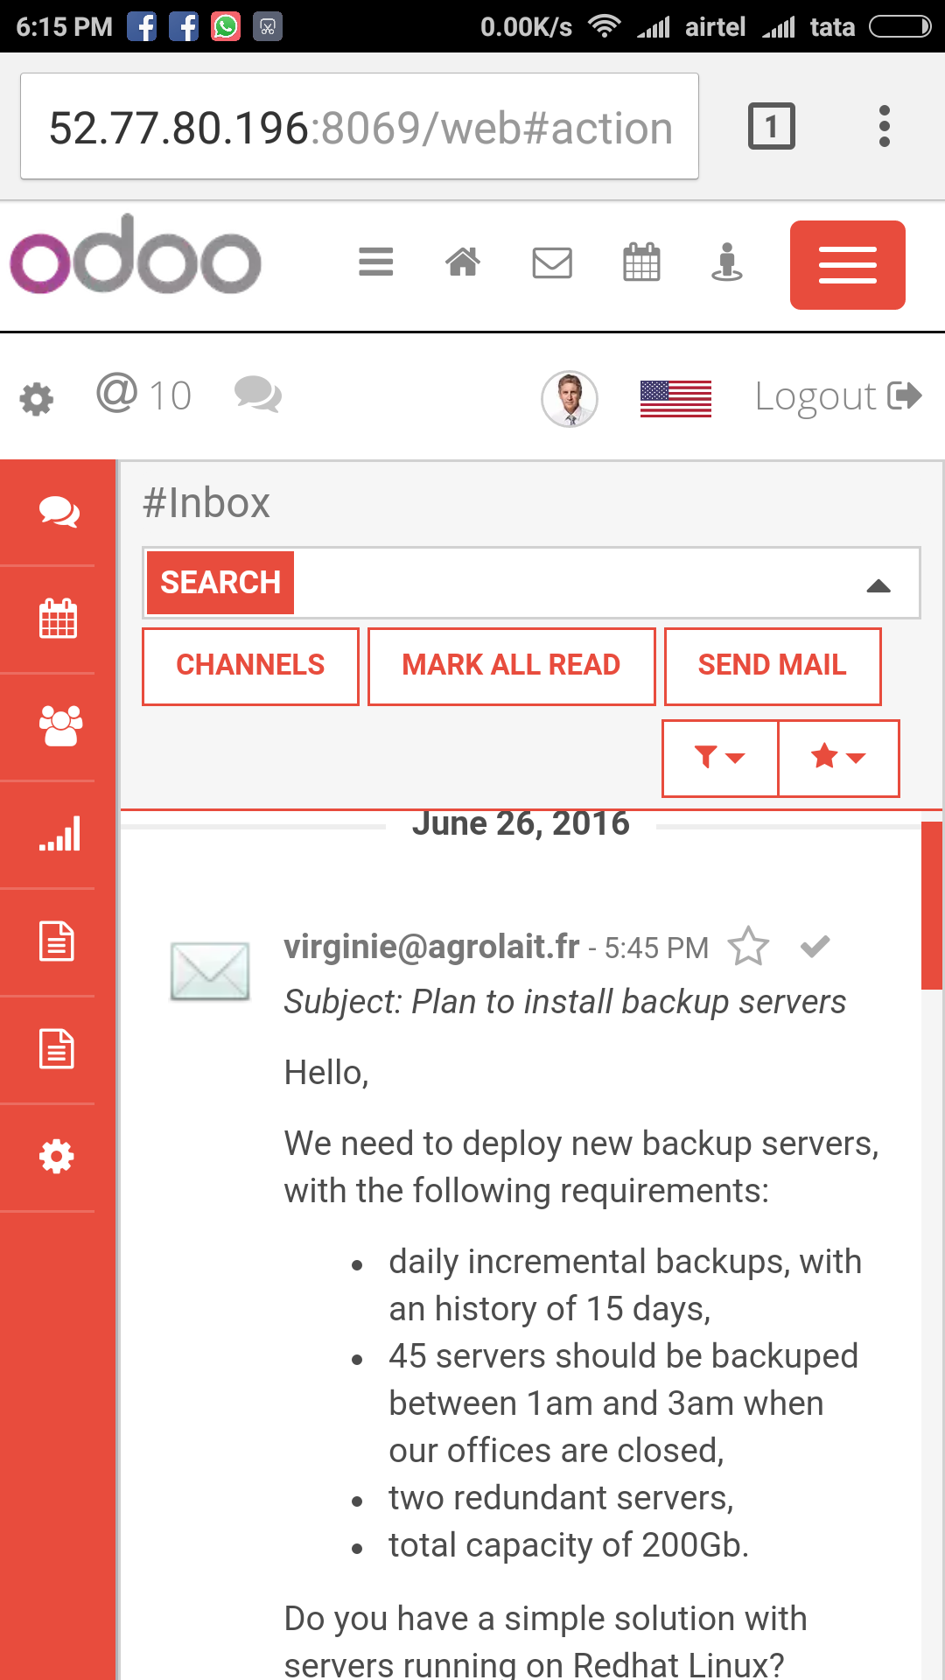Click the SEND MAIL button
This screenshot has height=1680, width=945.
773,666
